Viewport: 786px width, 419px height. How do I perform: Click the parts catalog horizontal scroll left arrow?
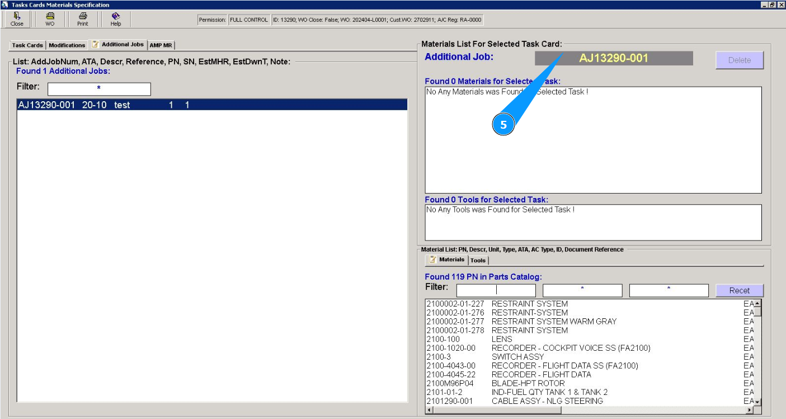[x=430, y=410]
